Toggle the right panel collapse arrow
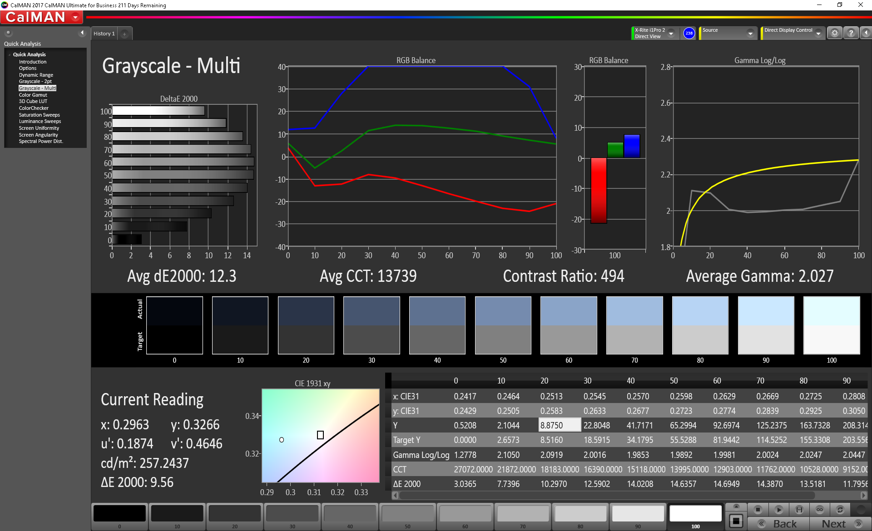 pyautogui.click(x=866, y=33)
